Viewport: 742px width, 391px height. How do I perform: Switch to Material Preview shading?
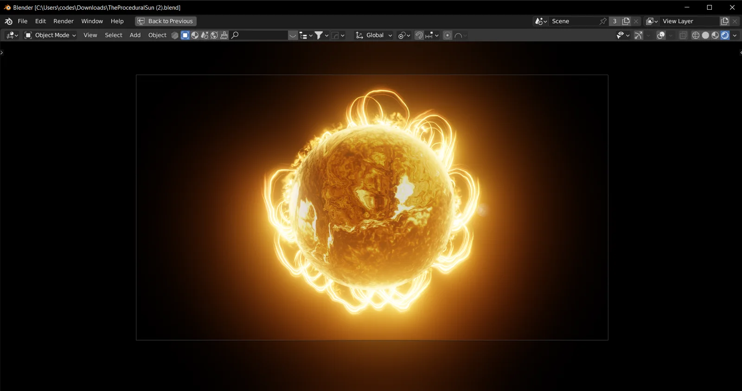pos(715,35)
